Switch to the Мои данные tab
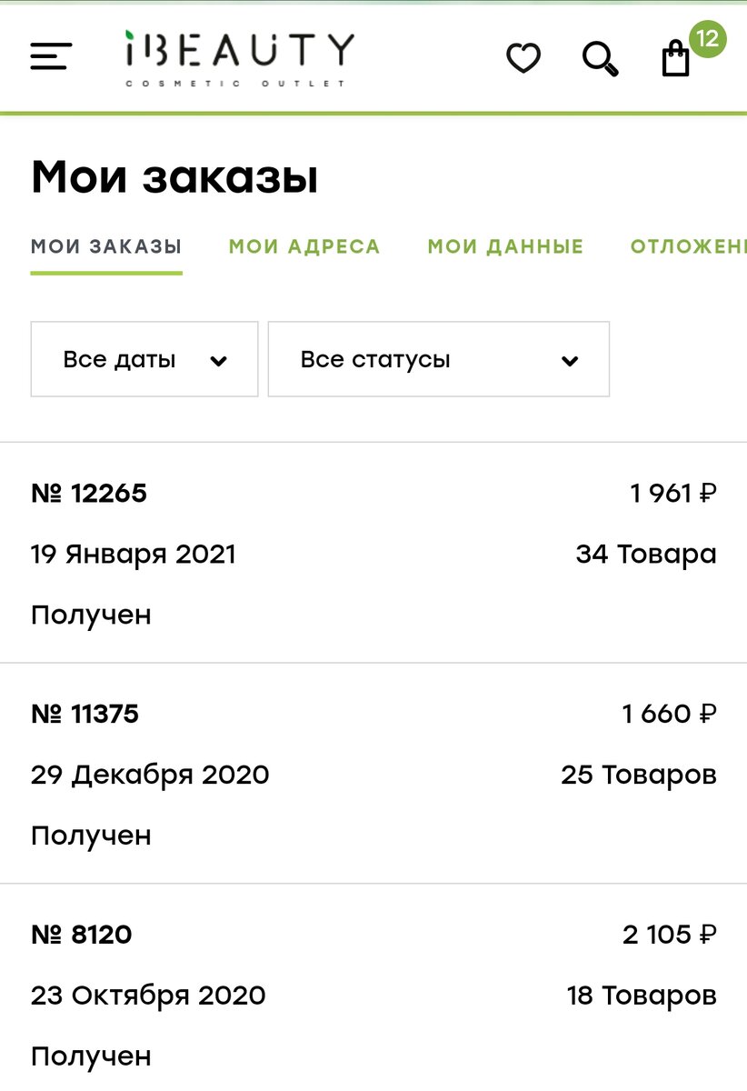This screenshot has width=747, height=1091. tap(505, 246)
